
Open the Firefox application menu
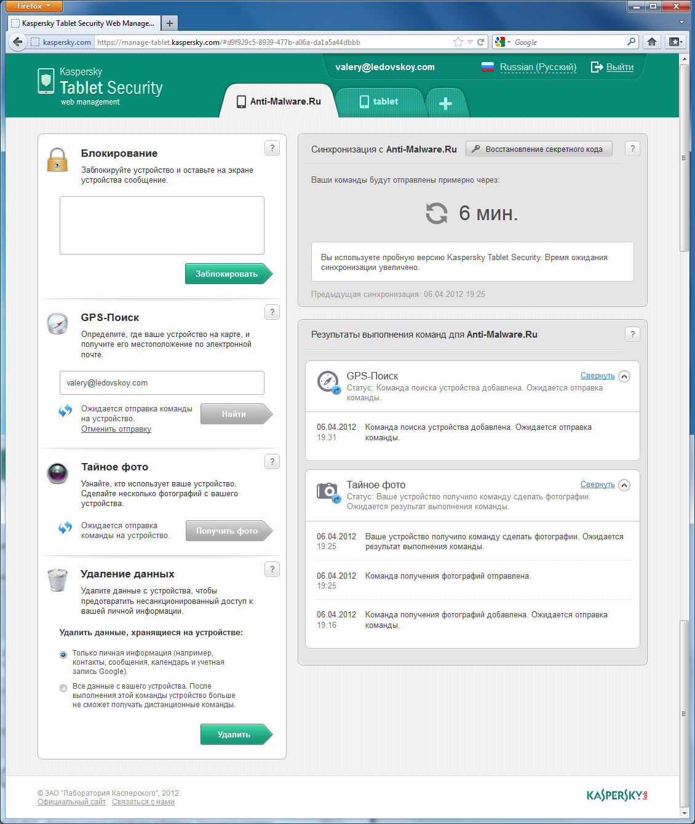point(34,6)
